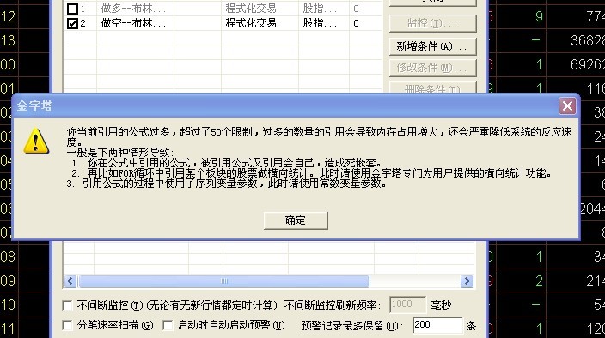
Task: Close the 金字塔 warning dialog
Action: (x=567, y=106)
